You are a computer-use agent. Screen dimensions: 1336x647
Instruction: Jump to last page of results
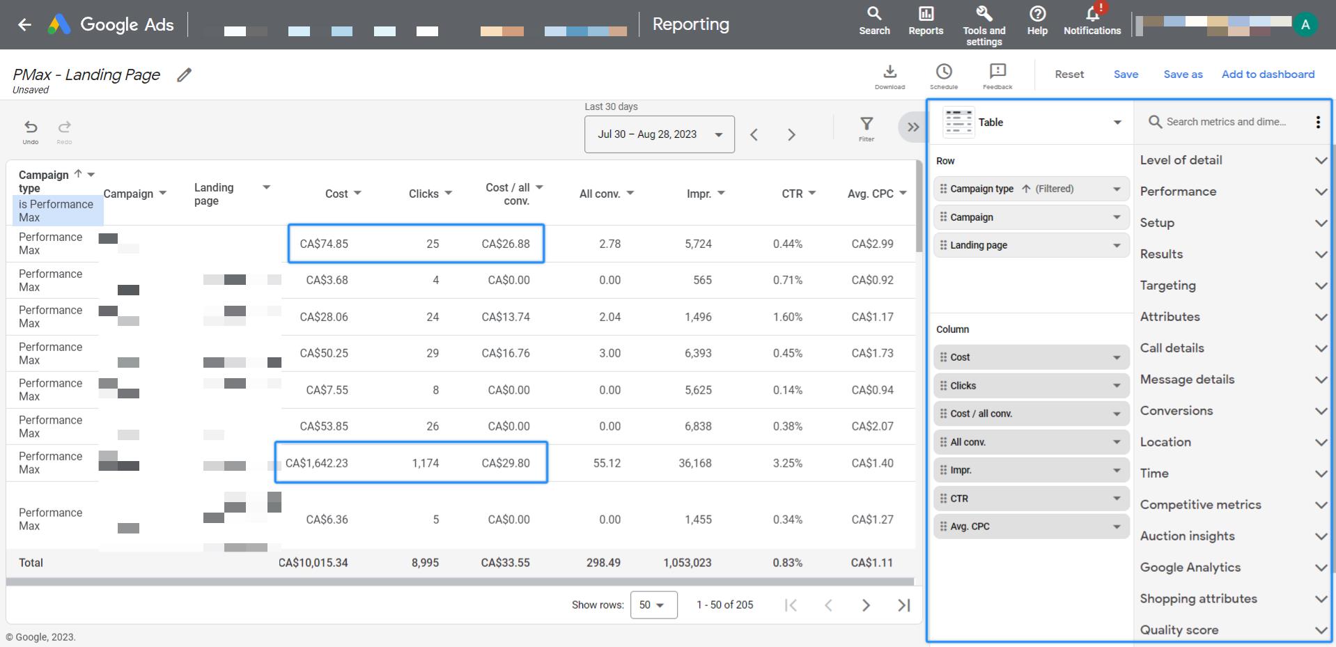[x=903, y=605]
